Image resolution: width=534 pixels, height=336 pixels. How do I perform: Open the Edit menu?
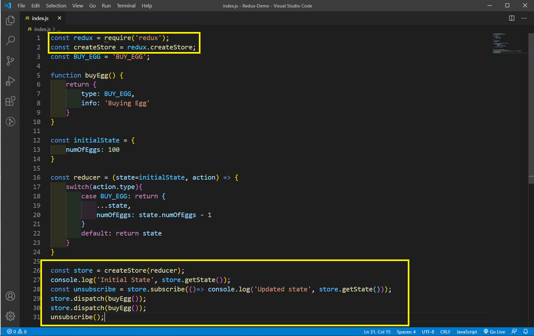click(36, 5)
